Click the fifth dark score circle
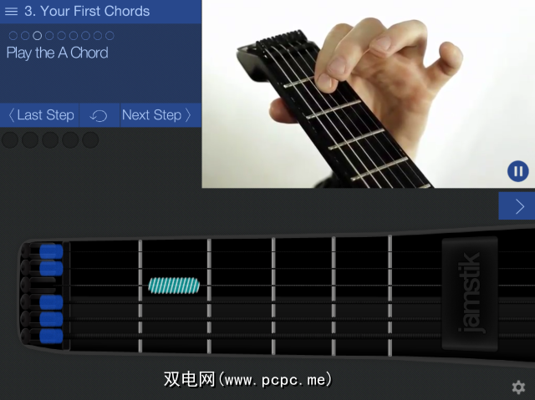Viewport: 535px width, 400px height. pos(90,140)
